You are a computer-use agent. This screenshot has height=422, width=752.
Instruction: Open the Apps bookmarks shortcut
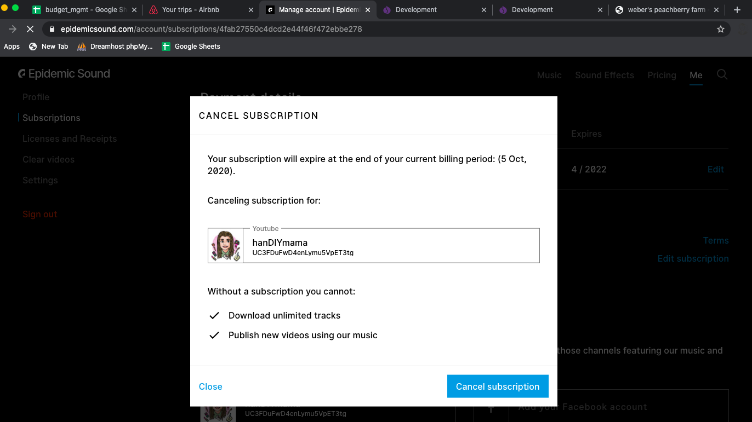12,47
